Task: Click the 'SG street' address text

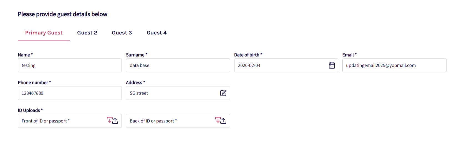Action: click(139, 93)
